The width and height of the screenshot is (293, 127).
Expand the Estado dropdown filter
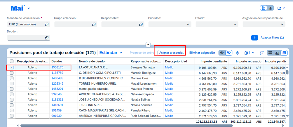tap(235, 25)
